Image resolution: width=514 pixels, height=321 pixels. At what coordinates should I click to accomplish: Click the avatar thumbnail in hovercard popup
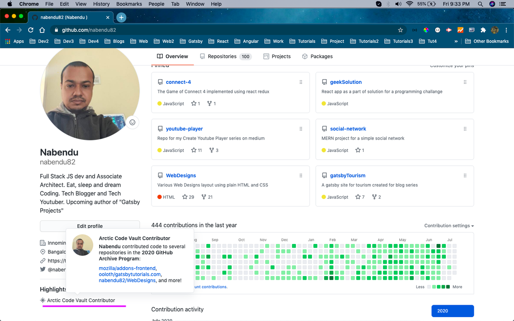click(x=83, y=245)
